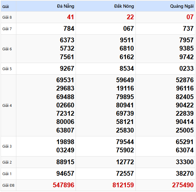
Task: Click the Giải 5 row label
Action: tap(7, 69)
